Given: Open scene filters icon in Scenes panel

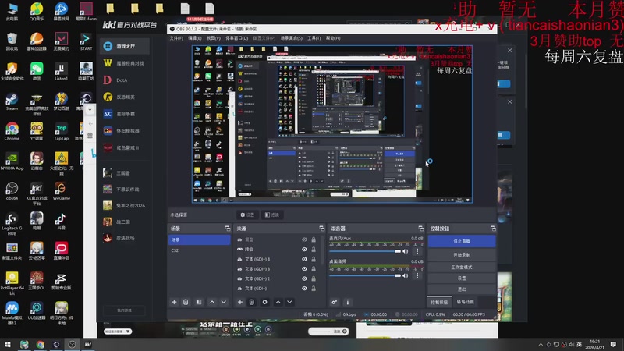Looking at the screenshot, I should 199,302.
